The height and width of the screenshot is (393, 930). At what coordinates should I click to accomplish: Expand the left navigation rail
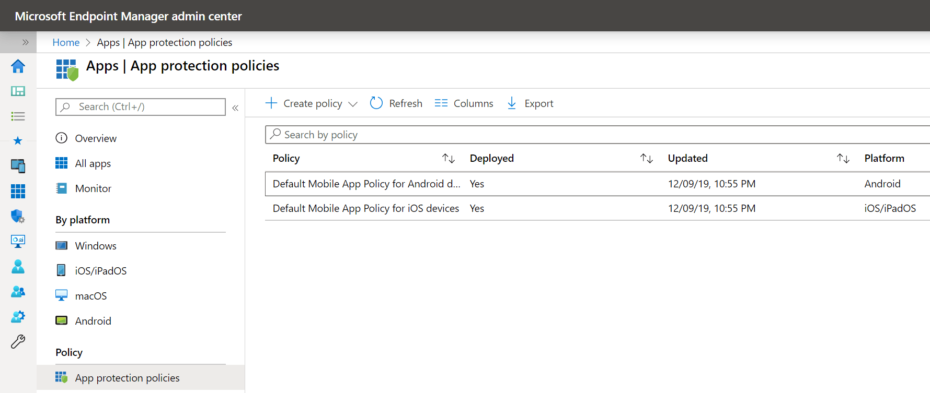coord(25,42)
